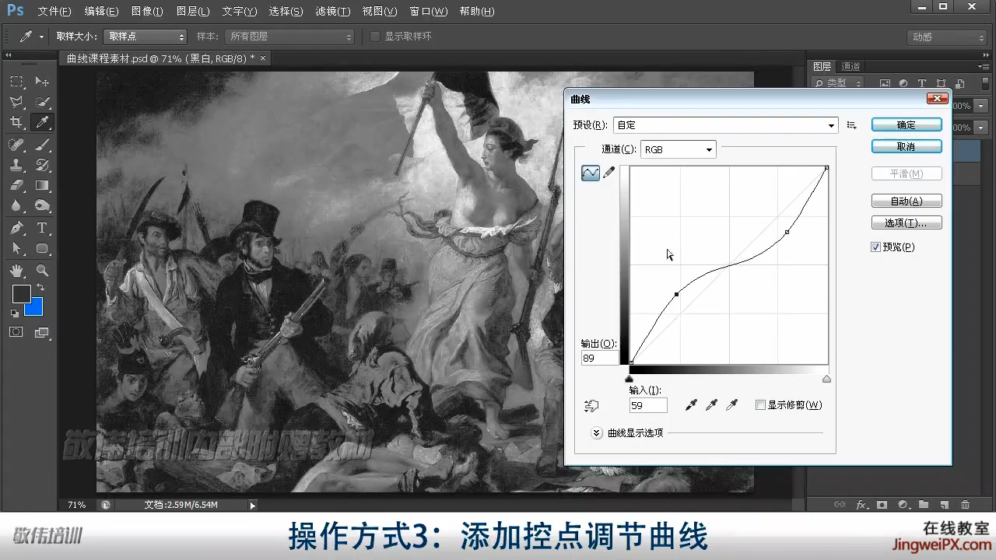Image resolution: width=996 pixels, height=560 pixels.
Task: Select the Pen tool
Action: click(x=16, y=228)
